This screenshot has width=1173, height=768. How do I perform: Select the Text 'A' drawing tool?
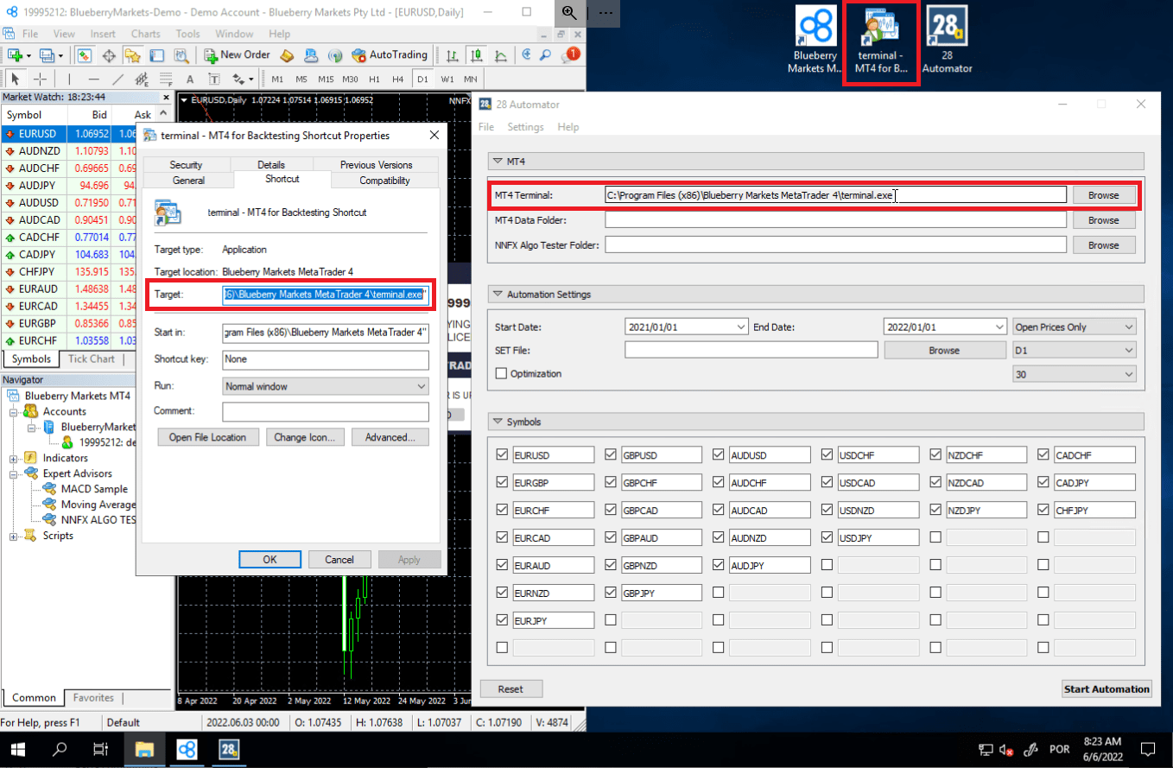[x=190, y=79]
